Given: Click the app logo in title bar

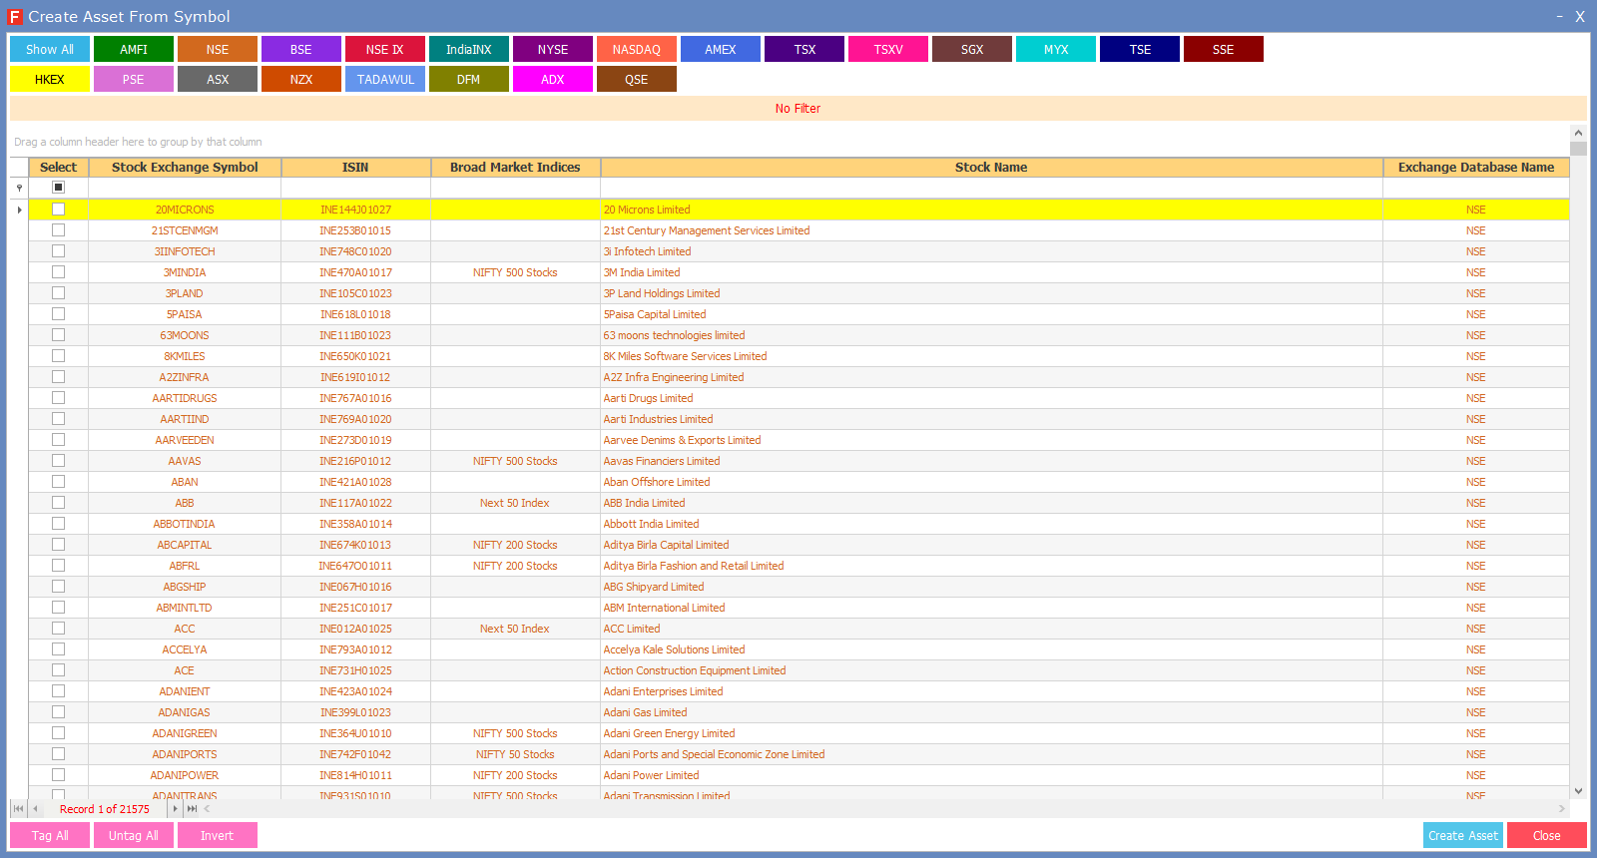Looking at the screenshot, I should 15,17.
